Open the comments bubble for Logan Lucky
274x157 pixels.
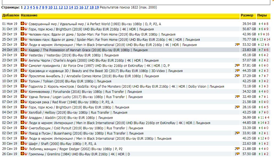click(x=238, y=97)
